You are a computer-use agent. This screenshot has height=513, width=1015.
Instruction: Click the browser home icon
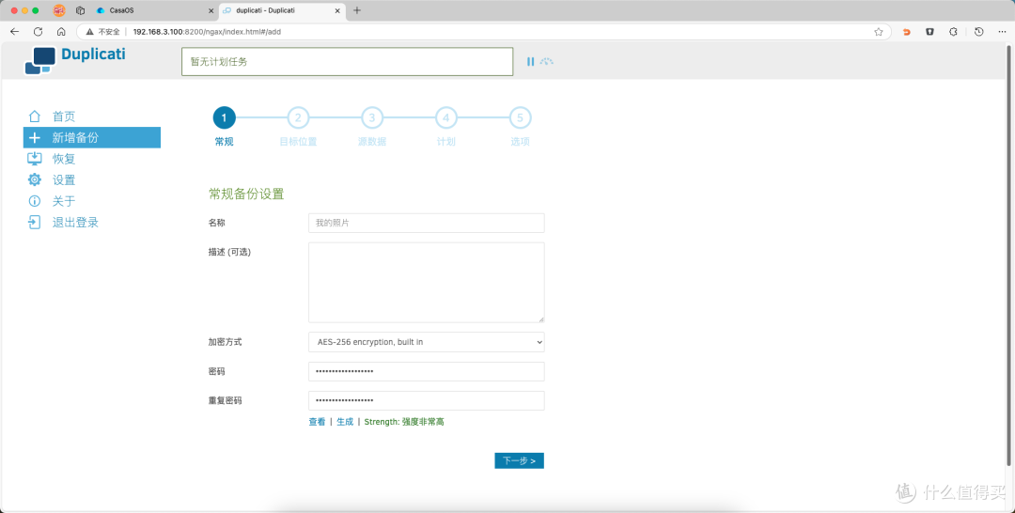61,32
